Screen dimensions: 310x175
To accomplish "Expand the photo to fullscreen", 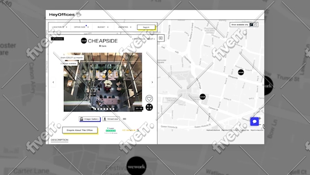I will tap(149, 107).
